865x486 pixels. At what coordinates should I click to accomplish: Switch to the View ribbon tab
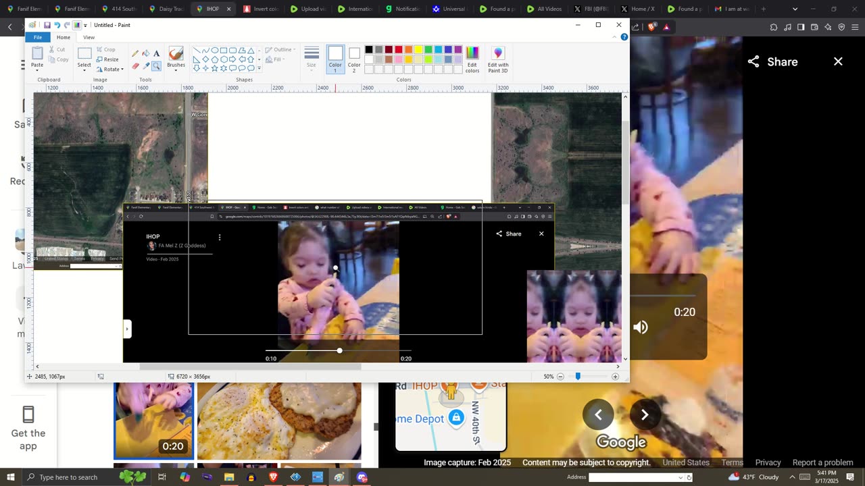[x=89, y=37]
